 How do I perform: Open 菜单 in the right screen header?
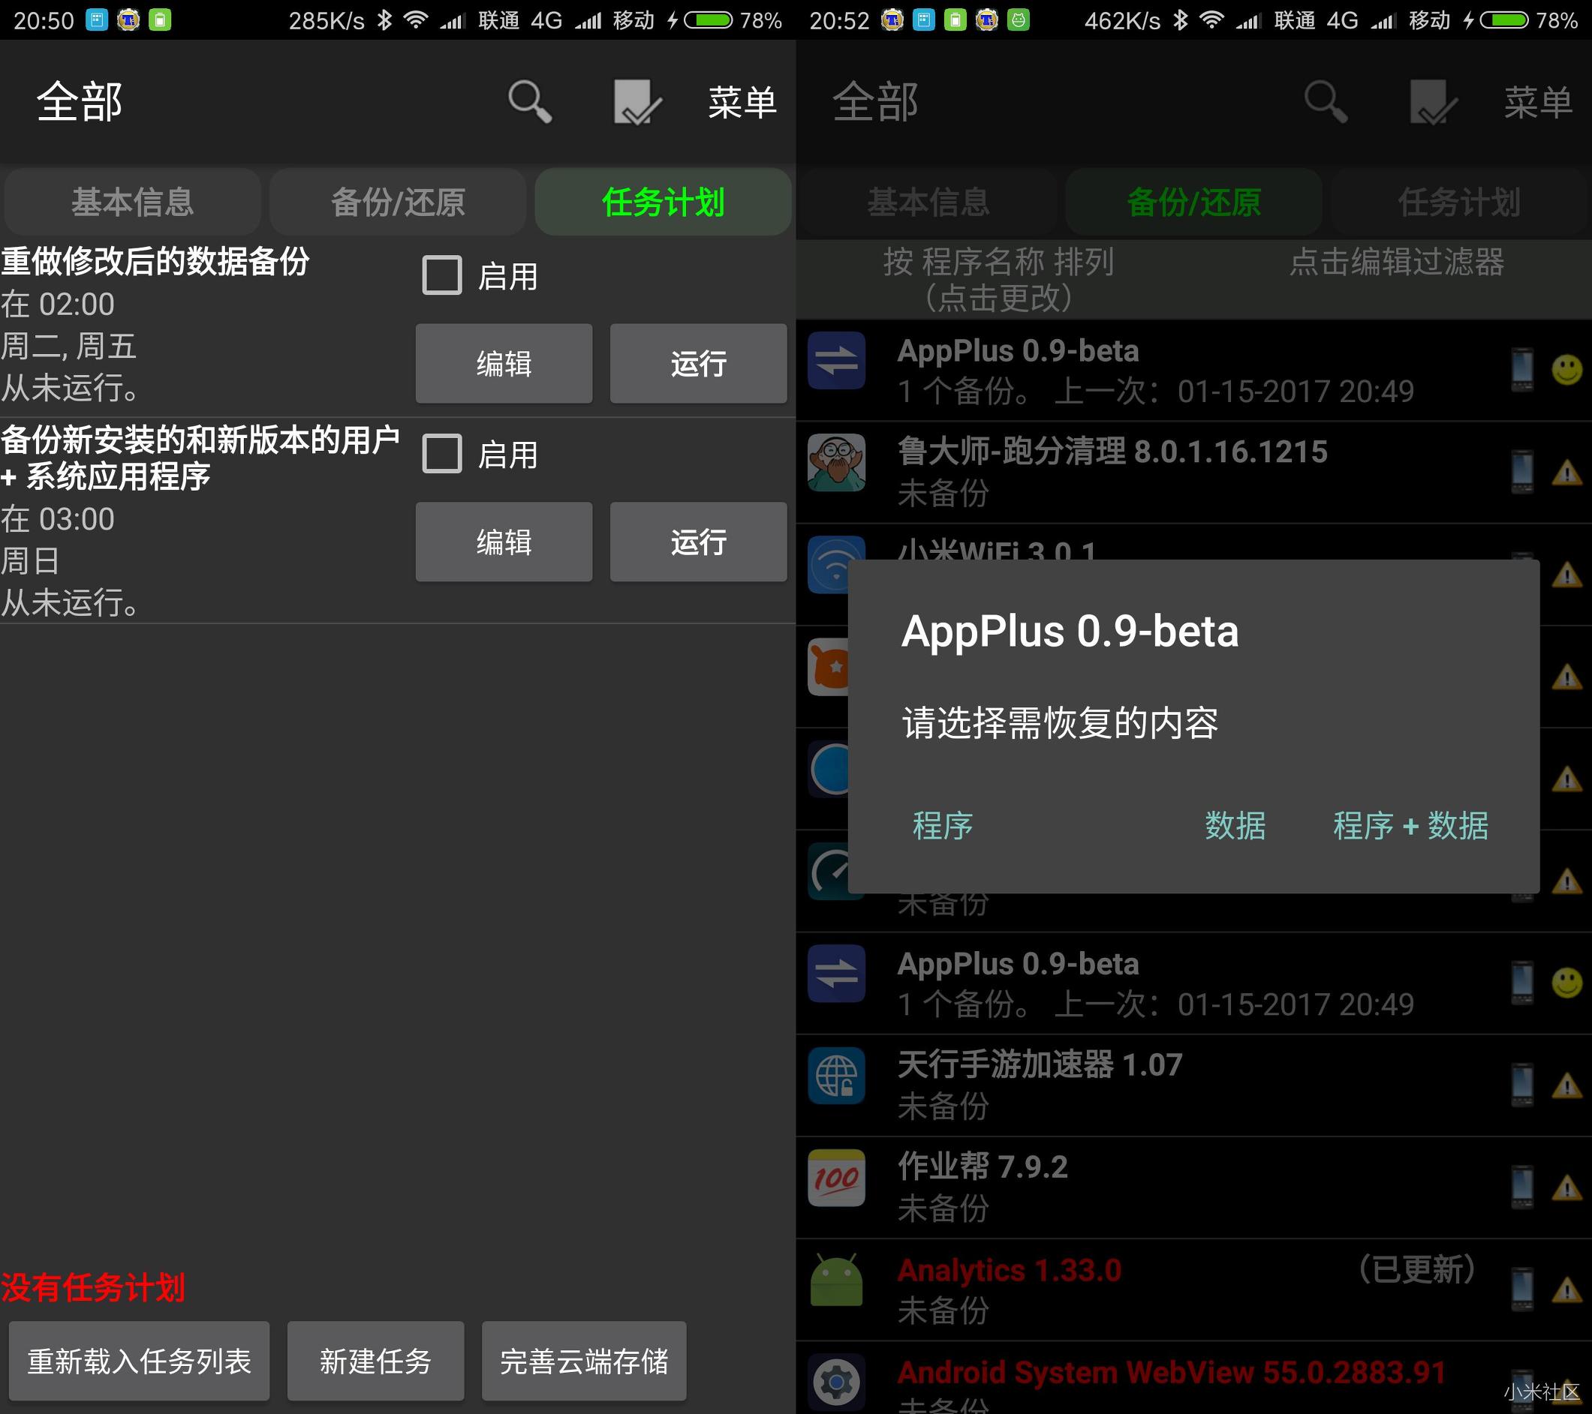1537,102
